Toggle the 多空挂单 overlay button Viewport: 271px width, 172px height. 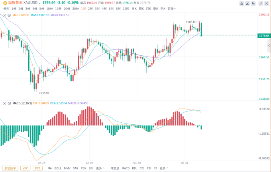click(10, 168)
